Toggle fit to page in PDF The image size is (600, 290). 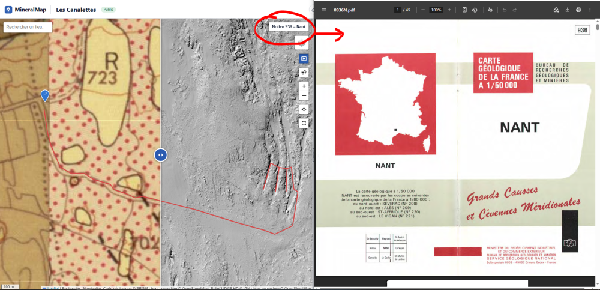click(464, 10)
